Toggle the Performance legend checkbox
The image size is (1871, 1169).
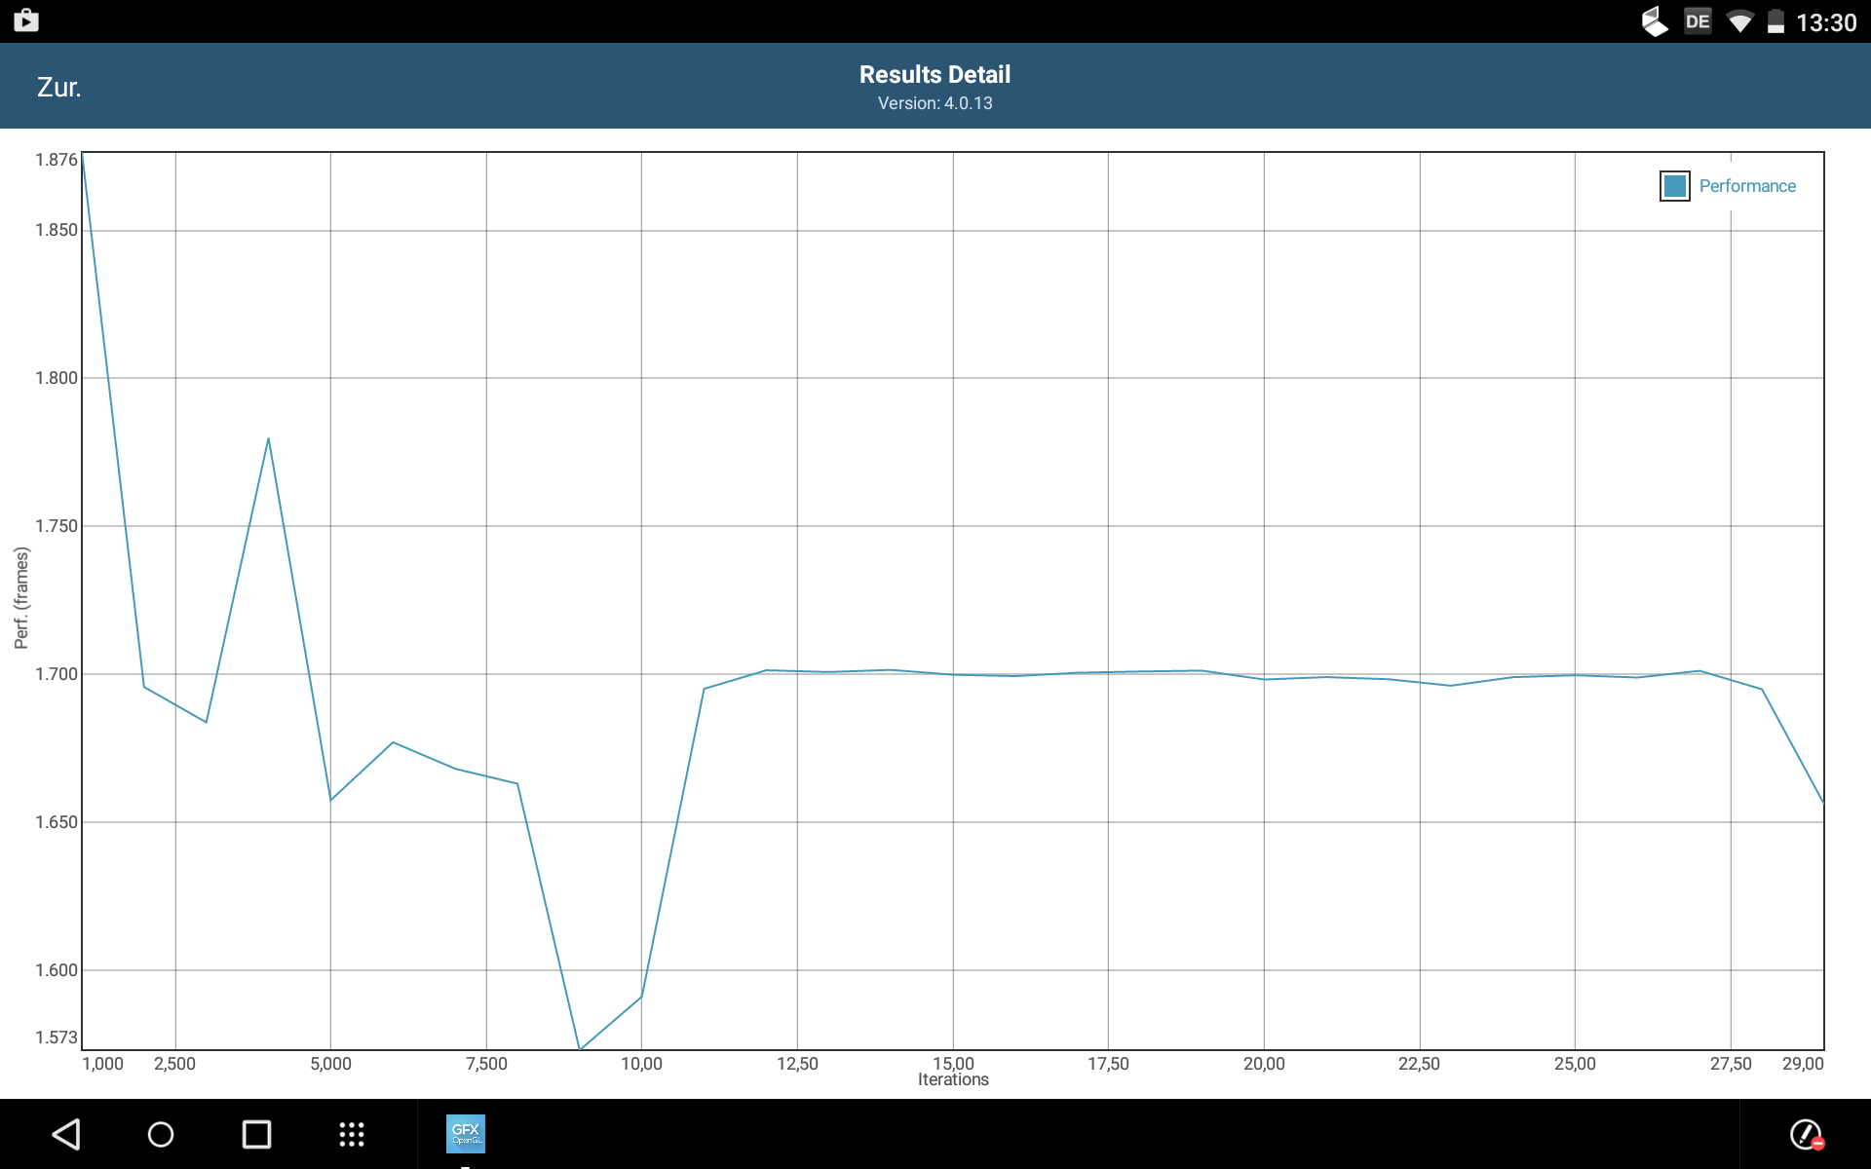click(1674, 186)
